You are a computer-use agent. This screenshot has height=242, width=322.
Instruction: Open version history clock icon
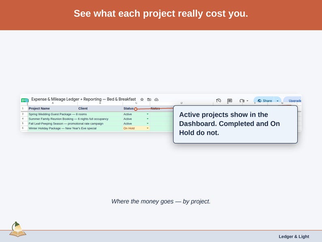219,101
